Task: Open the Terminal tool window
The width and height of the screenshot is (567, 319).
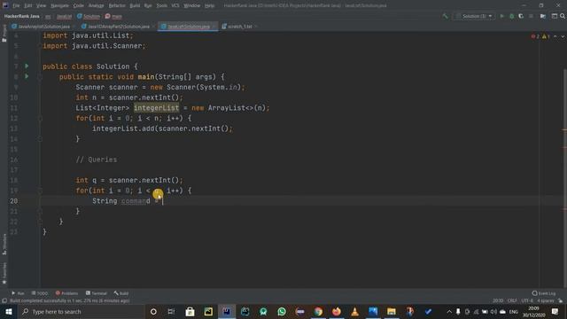Action: coord(97,293)
